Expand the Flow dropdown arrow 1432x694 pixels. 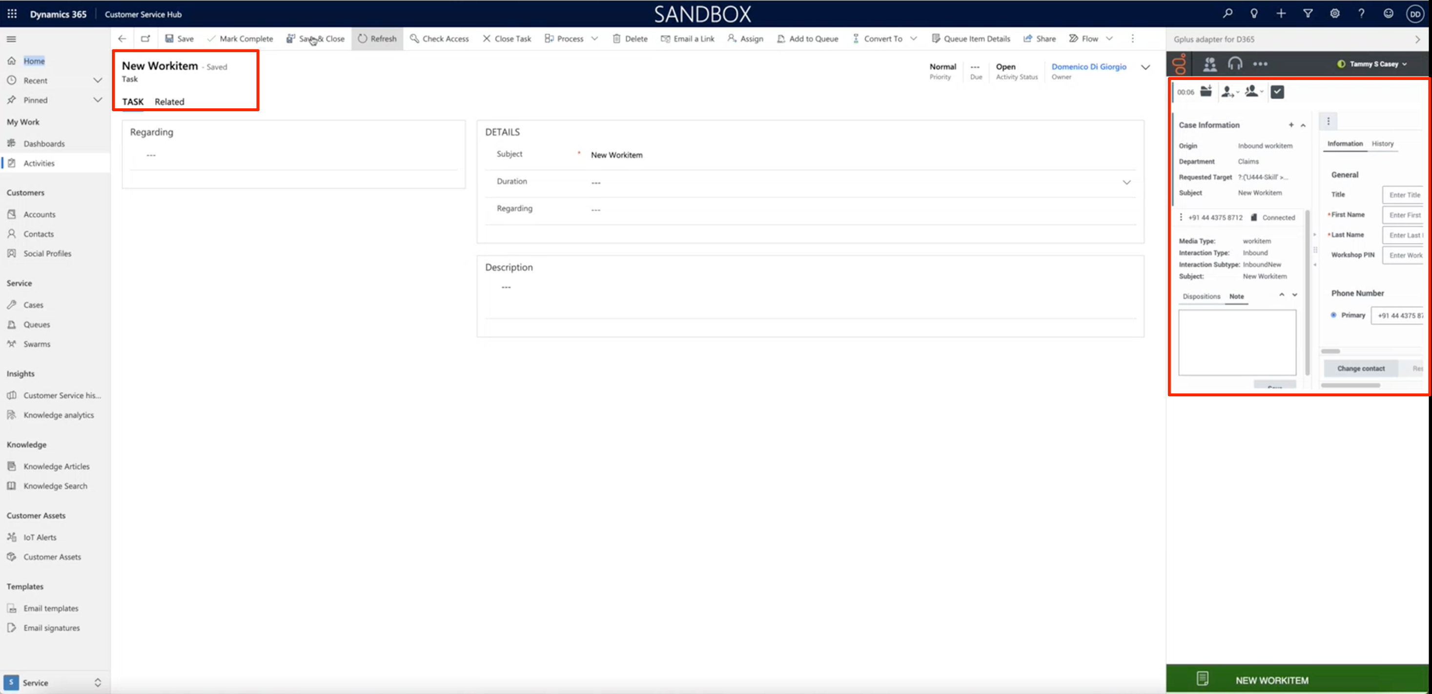[x=1109, y=39]
